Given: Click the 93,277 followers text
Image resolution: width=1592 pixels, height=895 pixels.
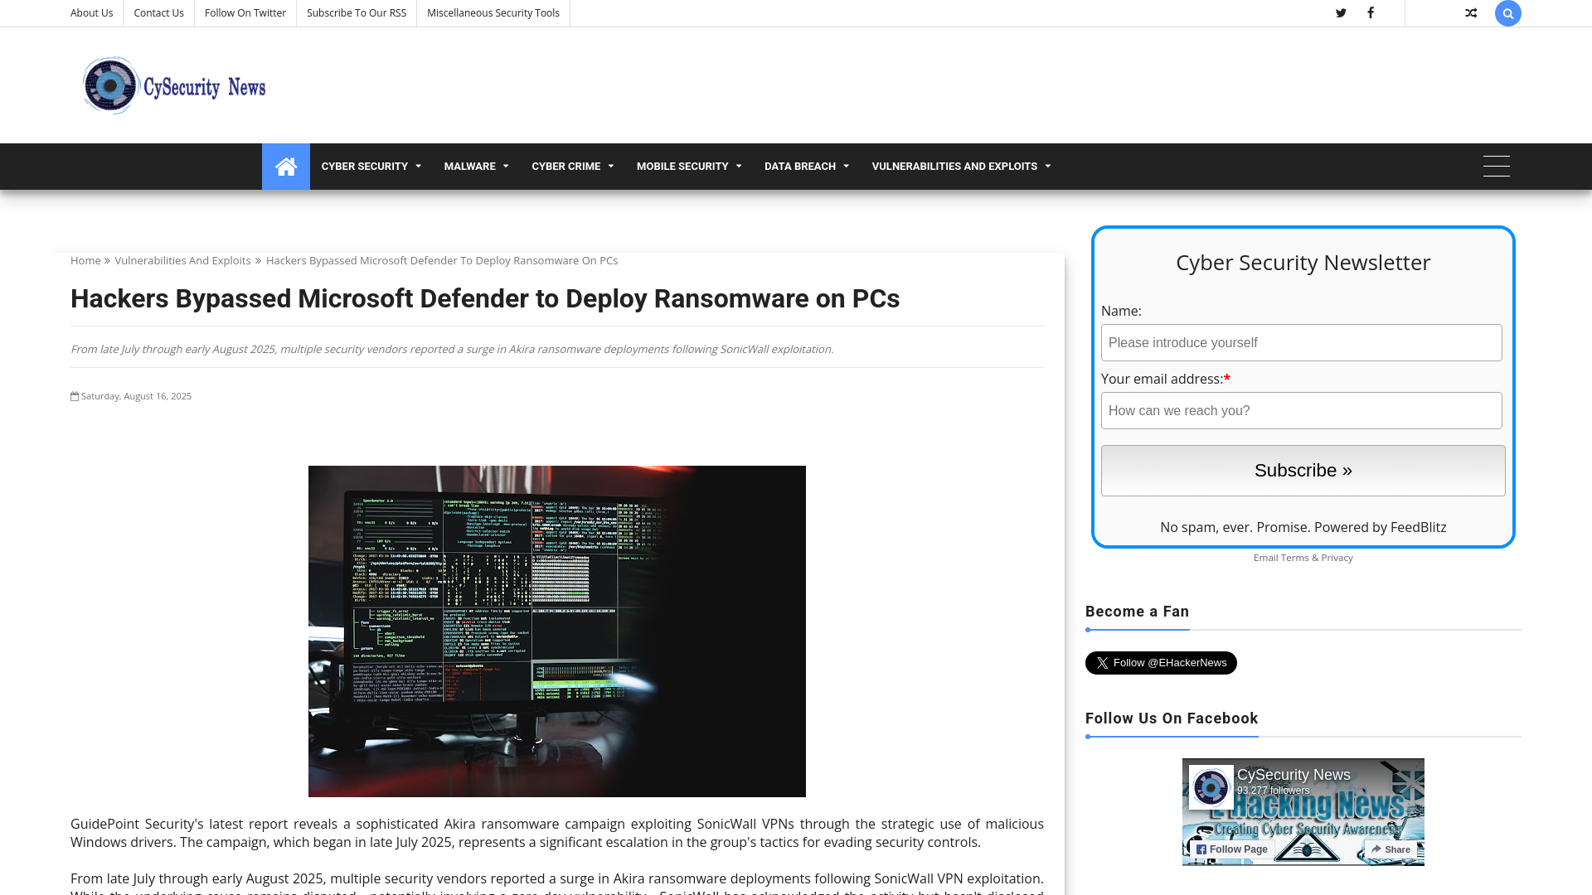Looking at the screenshot, I should (1273, 791).
